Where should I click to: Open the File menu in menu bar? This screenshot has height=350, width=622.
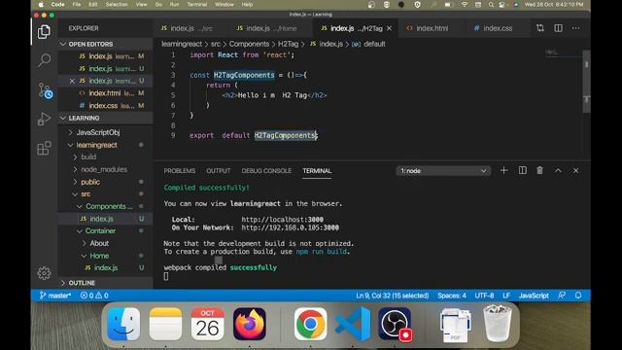(77, 4)
